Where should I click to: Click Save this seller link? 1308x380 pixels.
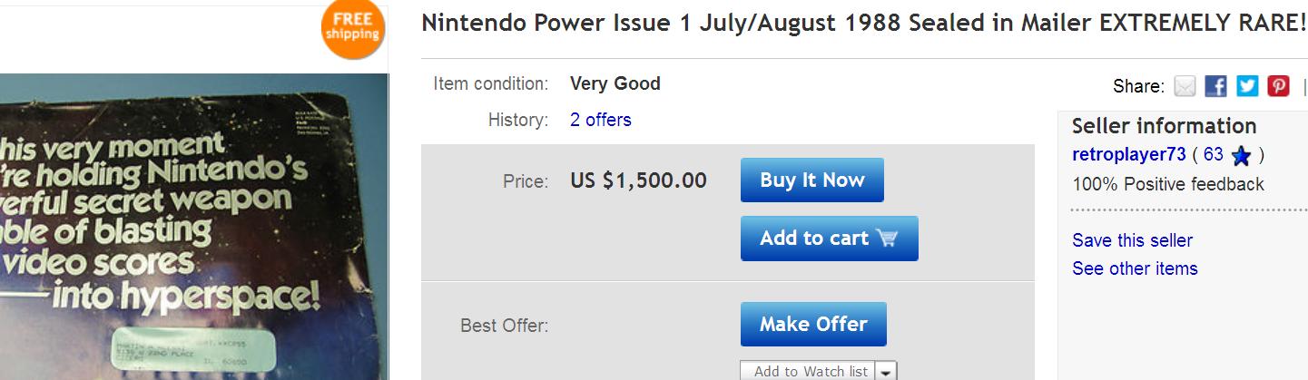click(x=1132, y=240)
